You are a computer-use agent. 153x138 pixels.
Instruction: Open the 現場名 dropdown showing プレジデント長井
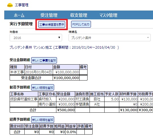pos(110,38)
